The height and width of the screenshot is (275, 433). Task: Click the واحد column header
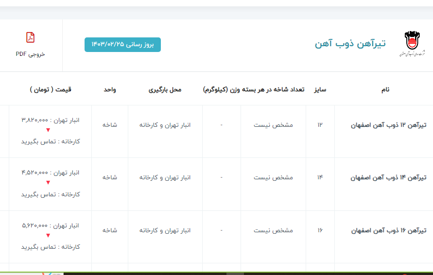point(109,90)
